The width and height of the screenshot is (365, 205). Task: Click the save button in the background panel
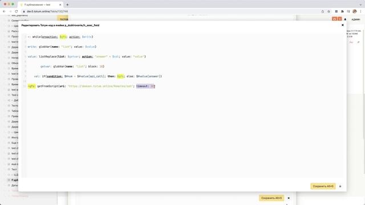[x=271, y=198]
